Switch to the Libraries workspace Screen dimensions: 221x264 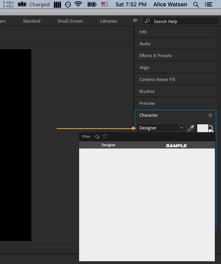tap(109, 21)
